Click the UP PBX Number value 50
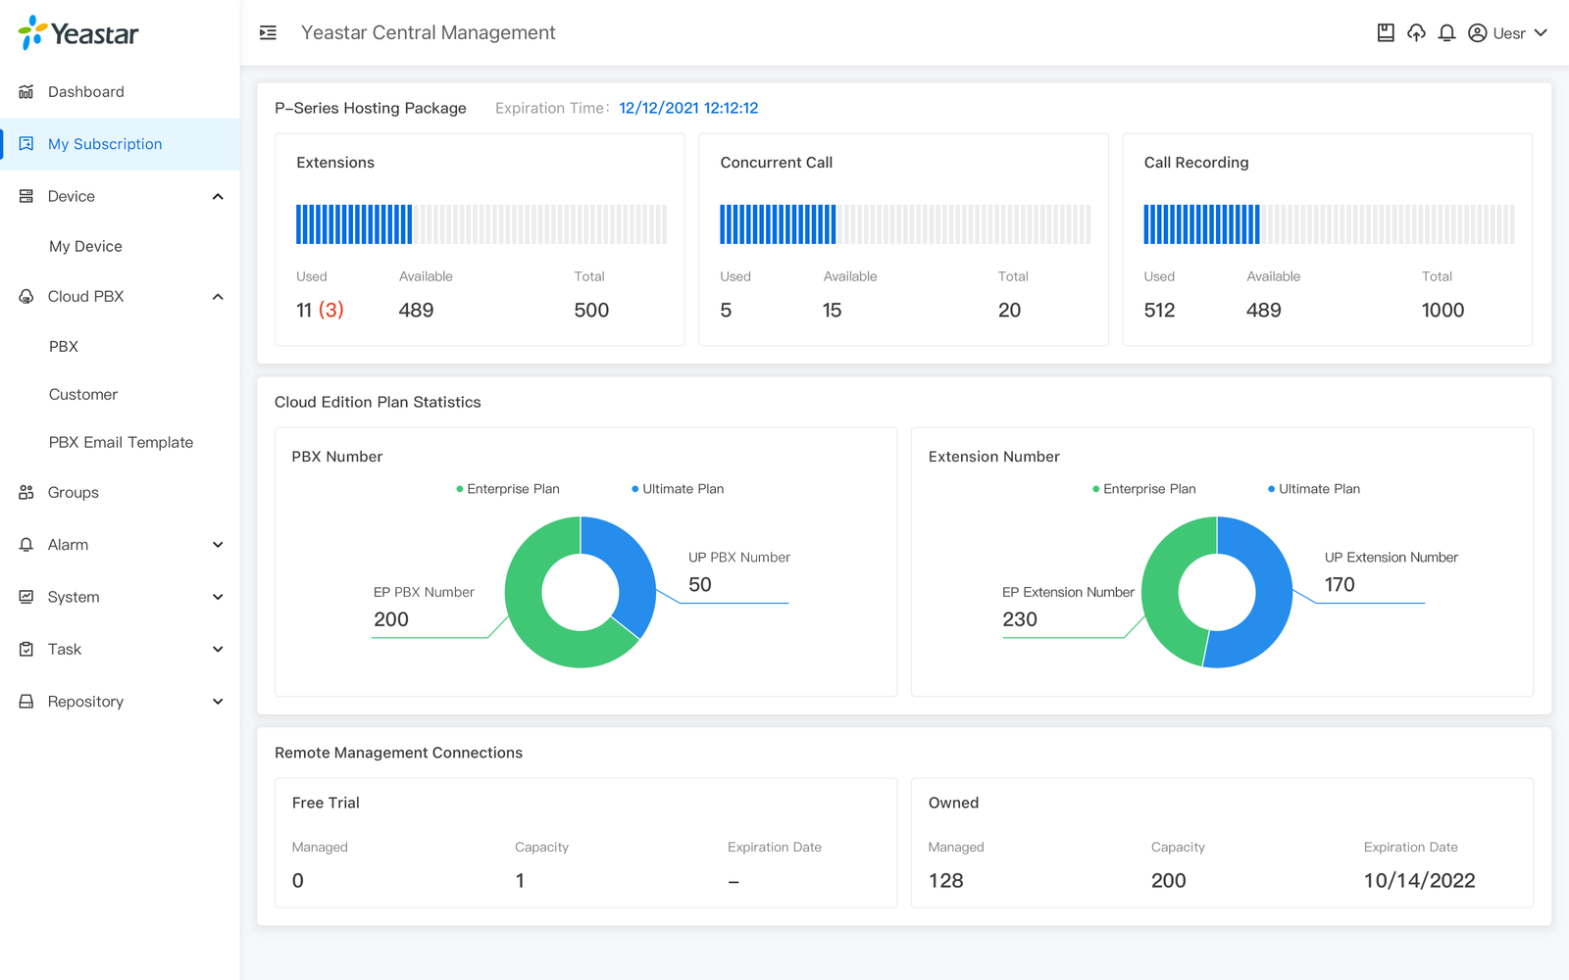The image size is (1569, 980). [x=700, y=585]
